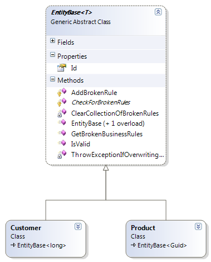Expand the Customer class box chevron
The image size is (211, 262).
tap(78, 226)
